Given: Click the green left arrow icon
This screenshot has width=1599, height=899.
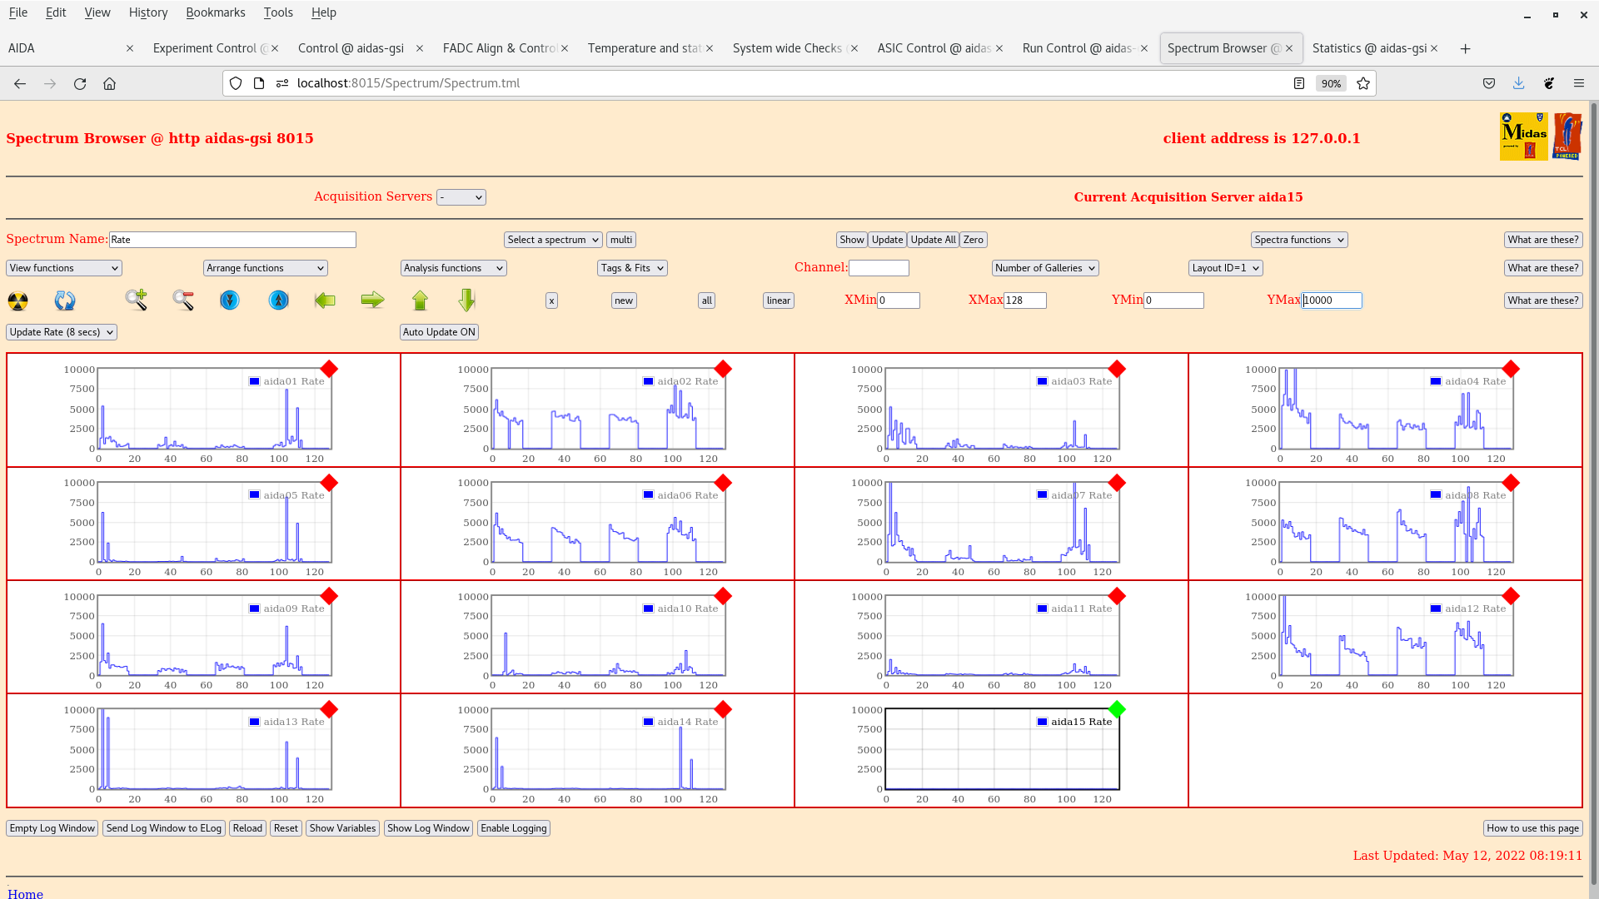Looking at the screenshot, I should click(325, 300).
